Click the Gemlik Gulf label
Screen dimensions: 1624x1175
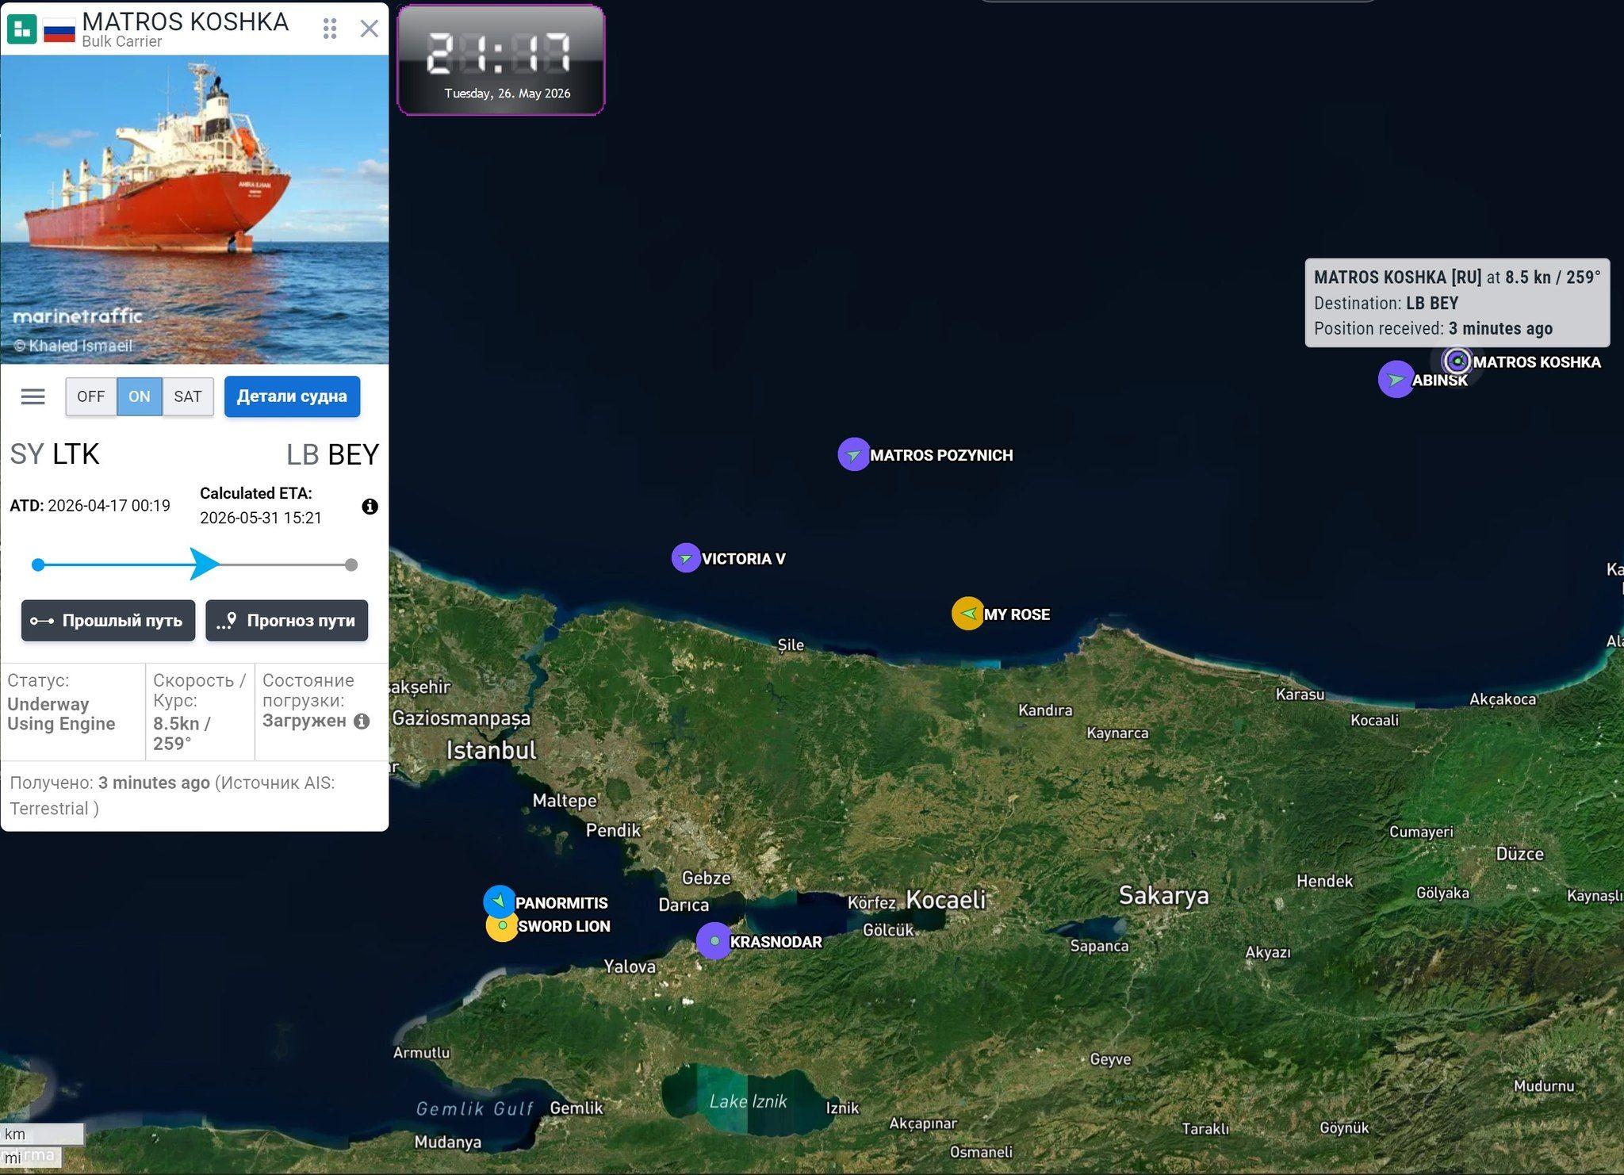(475, 1109)
